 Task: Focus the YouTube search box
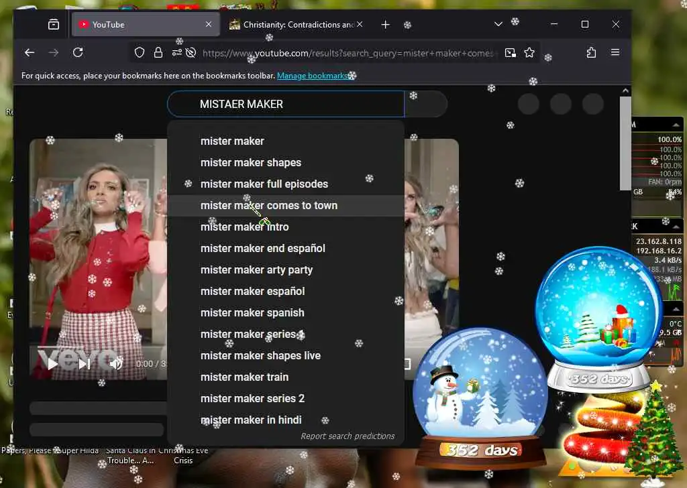coord(286,104)
